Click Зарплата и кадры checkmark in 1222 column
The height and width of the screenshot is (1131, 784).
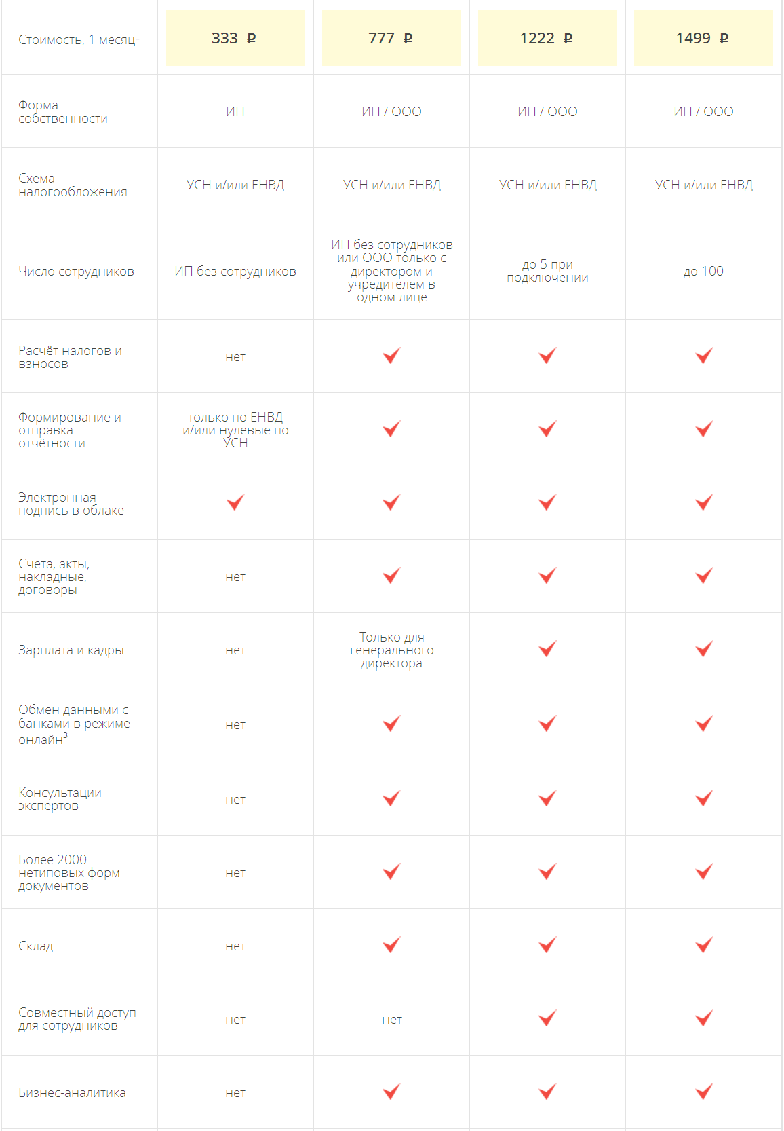click(x=547, y=649)
